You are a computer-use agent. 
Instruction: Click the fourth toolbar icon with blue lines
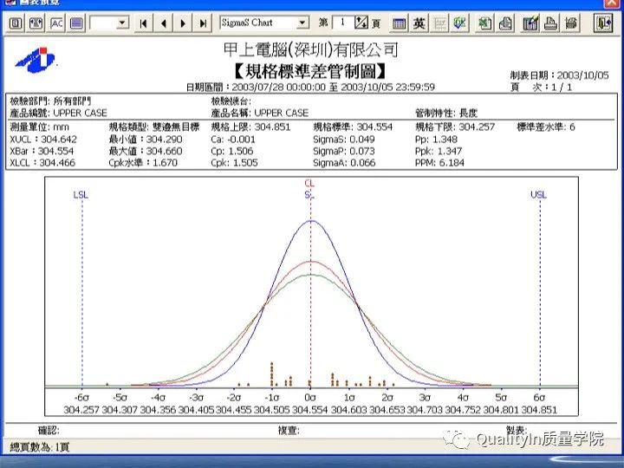point(76,23)
